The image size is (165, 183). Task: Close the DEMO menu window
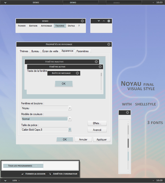tap(82, 21)
